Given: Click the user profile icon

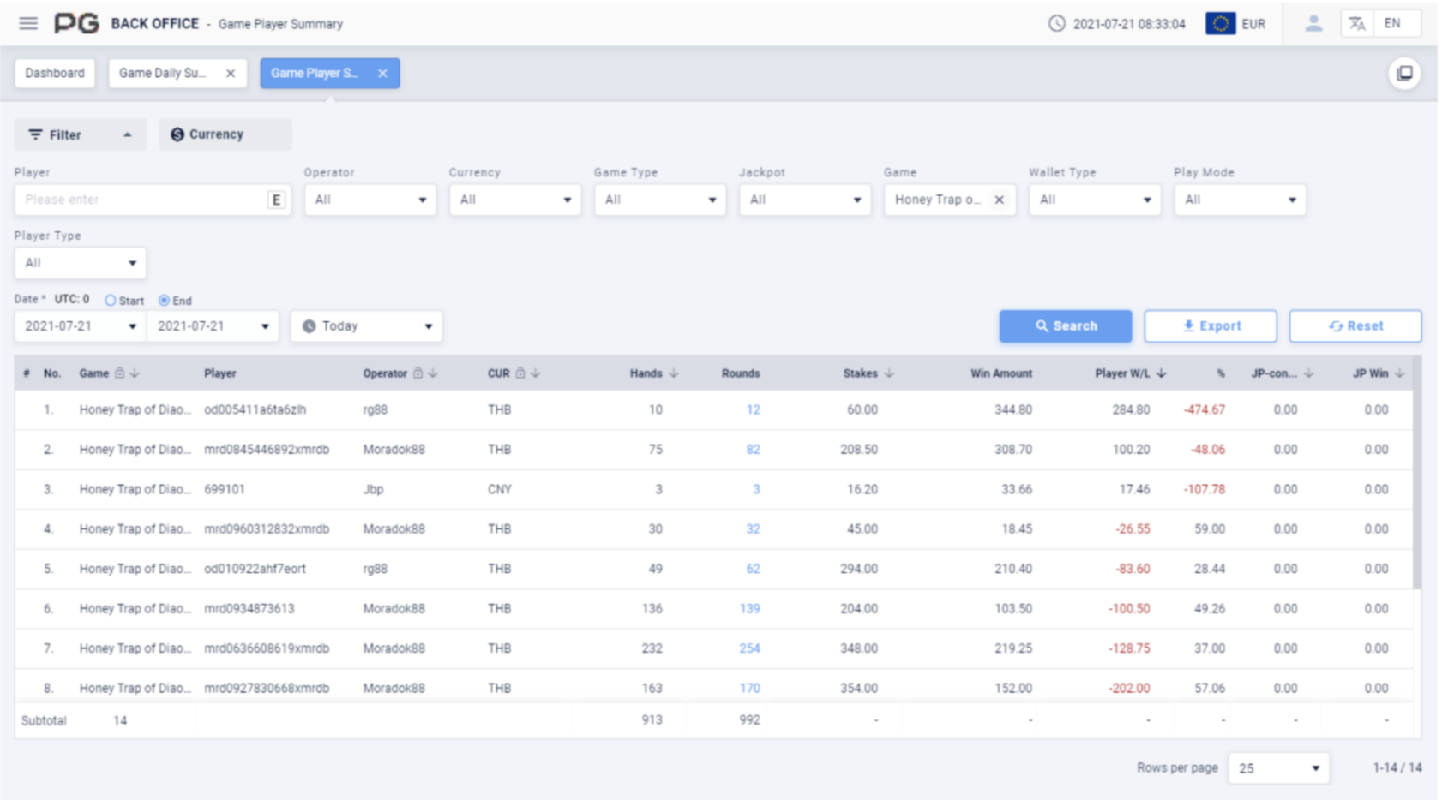Looking at the screenshot, I should [x=1313, y=23].
